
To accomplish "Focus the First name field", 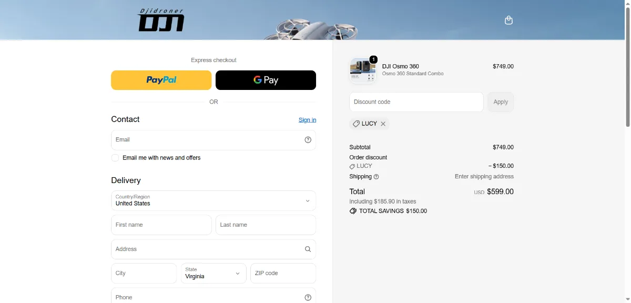I will coord(161,225).
